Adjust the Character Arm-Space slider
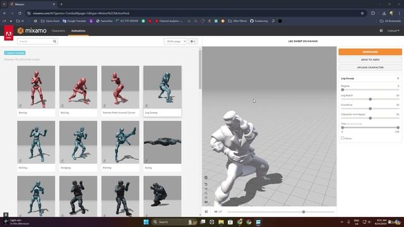The height and width of the screenshot is (227, 404). pyautogui.click(x=370, y=118)
